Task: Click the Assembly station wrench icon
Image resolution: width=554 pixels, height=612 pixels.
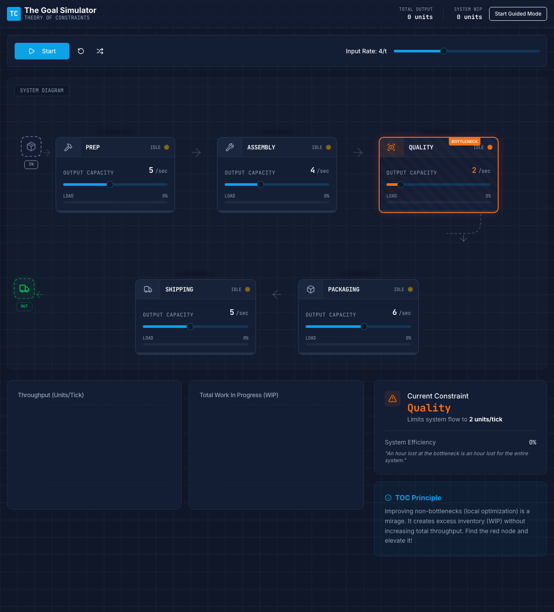Action: point(230,147)
